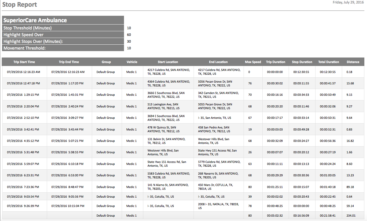Click start location 4364 Culebra Rd
Image resolution: width=367 pixels, height=221 pixels.
168,83
